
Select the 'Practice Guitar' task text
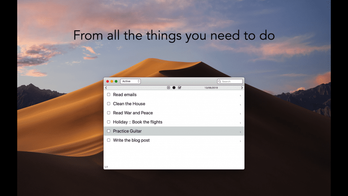coord(127,131)
